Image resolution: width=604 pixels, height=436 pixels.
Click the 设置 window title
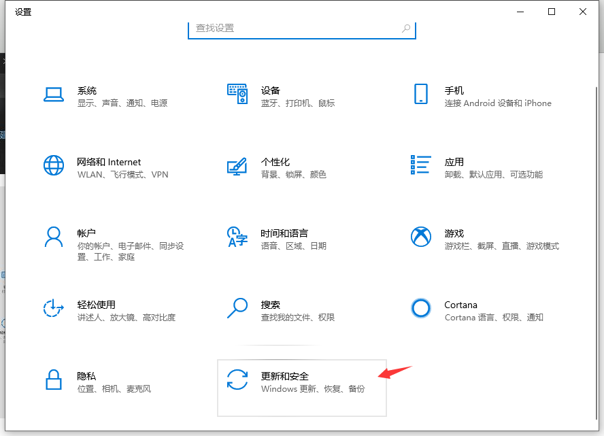pos(22,12)
